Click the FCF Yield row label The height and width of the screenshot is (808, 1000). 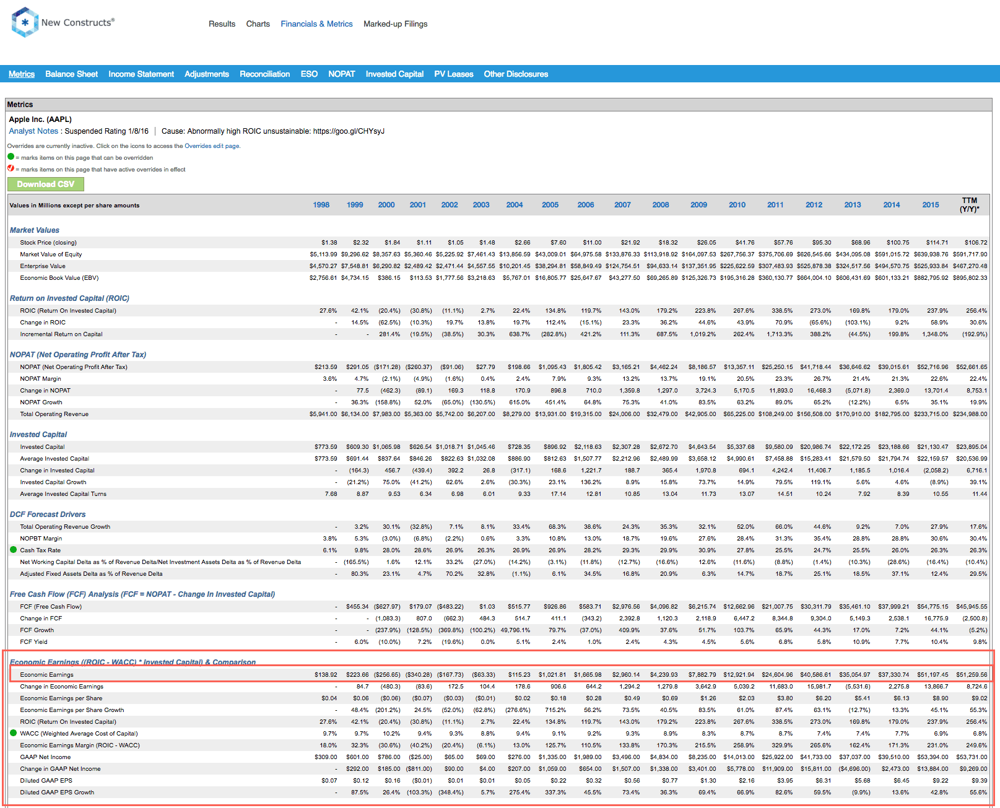click(33, 642)
